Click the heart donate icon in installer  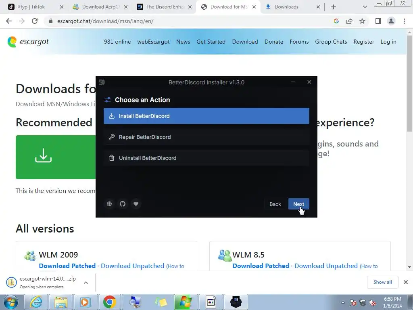coord(136,204)
